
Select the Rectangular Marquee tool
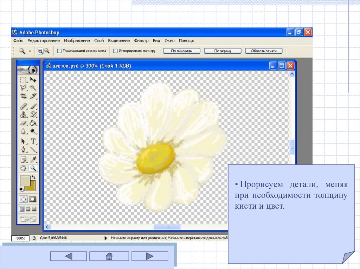(x=24, y=80)
